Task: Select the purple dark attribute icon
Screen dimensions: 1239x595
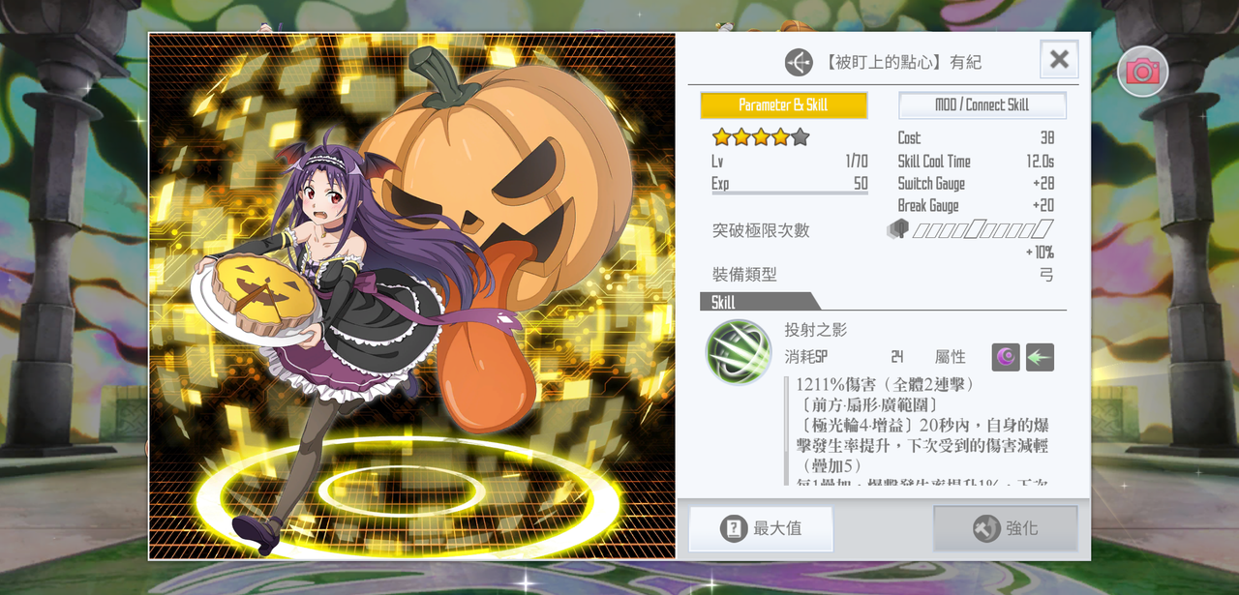Action: tap(1006, 357)
